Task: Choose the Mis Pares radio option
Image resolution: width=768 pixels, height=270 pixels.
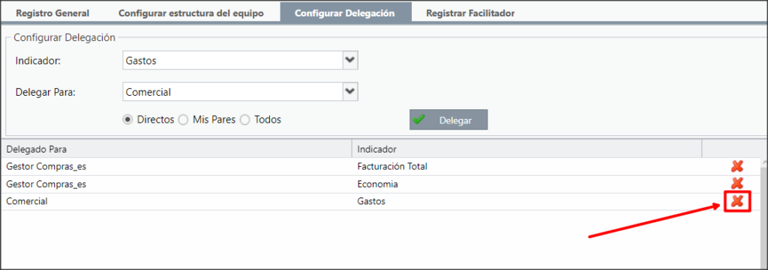Action: pyautogui.click(x=183, y=120)
